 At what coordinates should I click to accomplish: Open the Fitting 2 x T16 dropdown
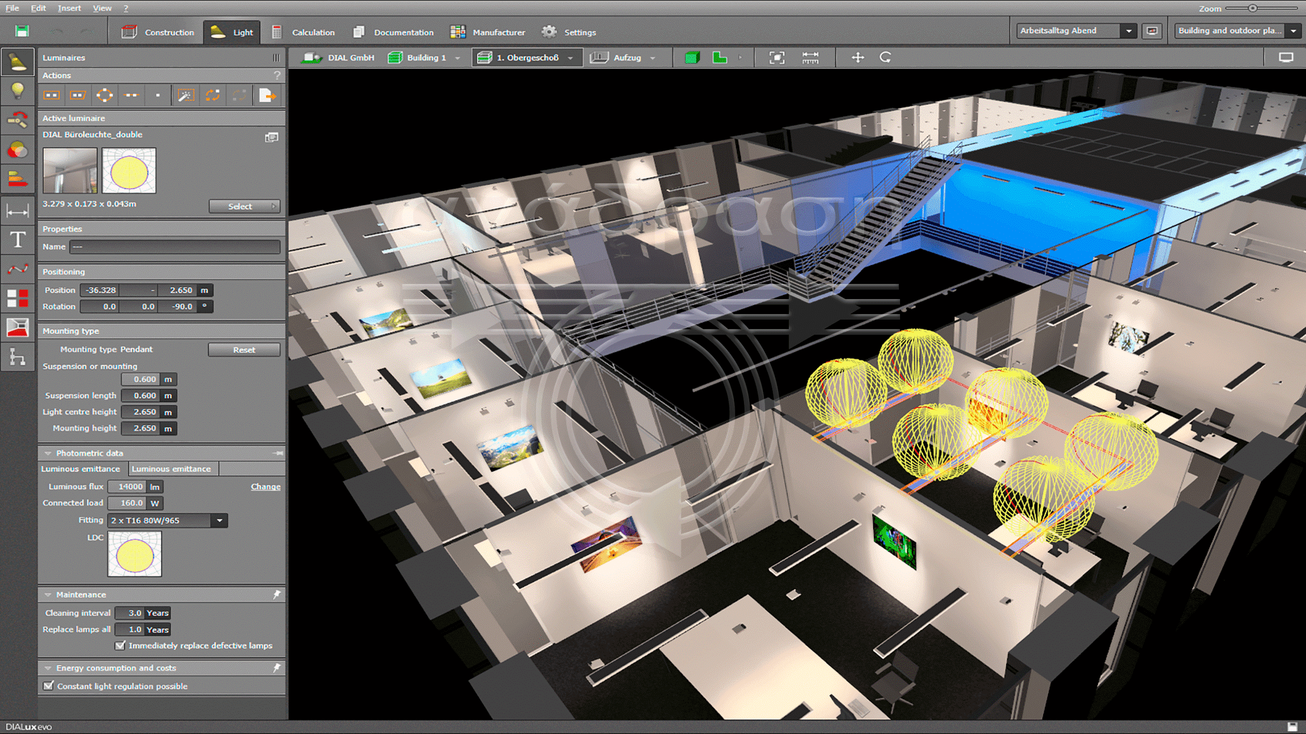click(220, 520)
